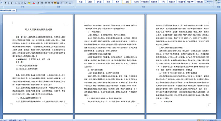
Task: Open the Font dialog launcher
Action: (x=43, y=7)
